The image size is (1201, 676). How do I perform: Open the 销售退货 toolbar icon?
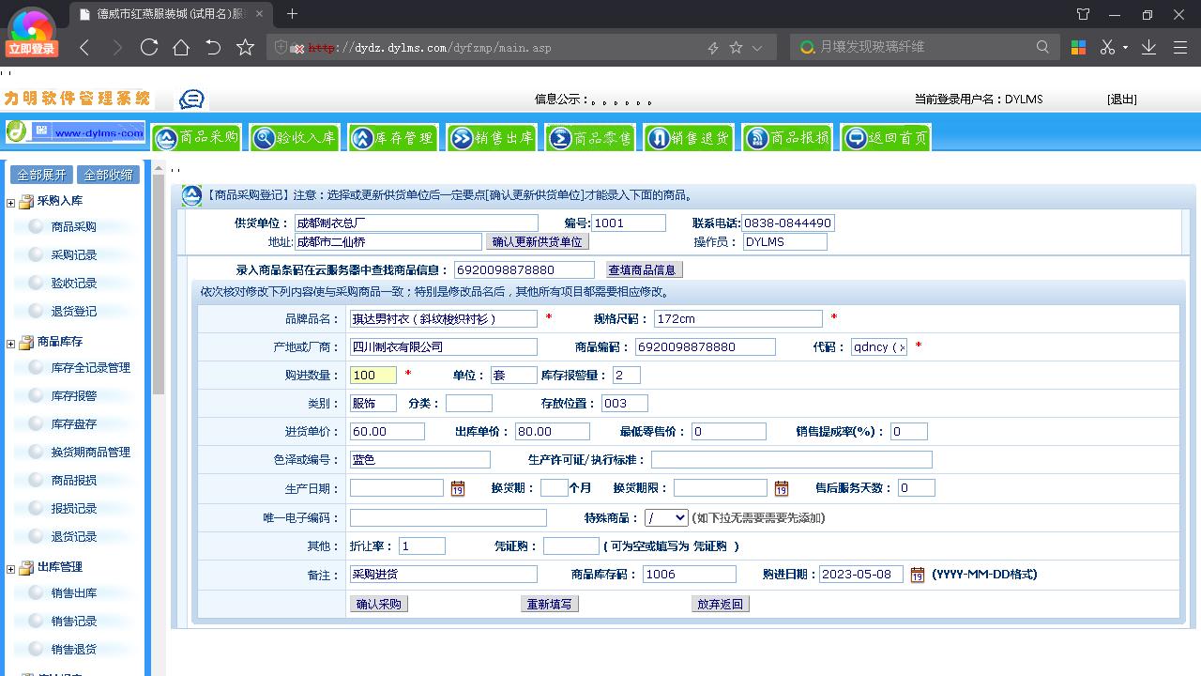click(689, 136)
